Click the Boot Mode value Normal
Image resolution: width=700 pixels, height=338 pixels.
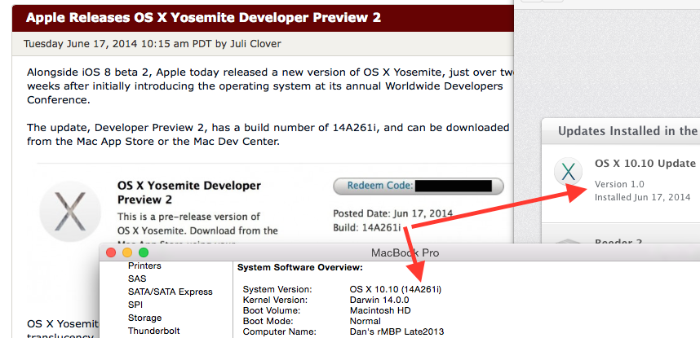(x=366, y=321)
